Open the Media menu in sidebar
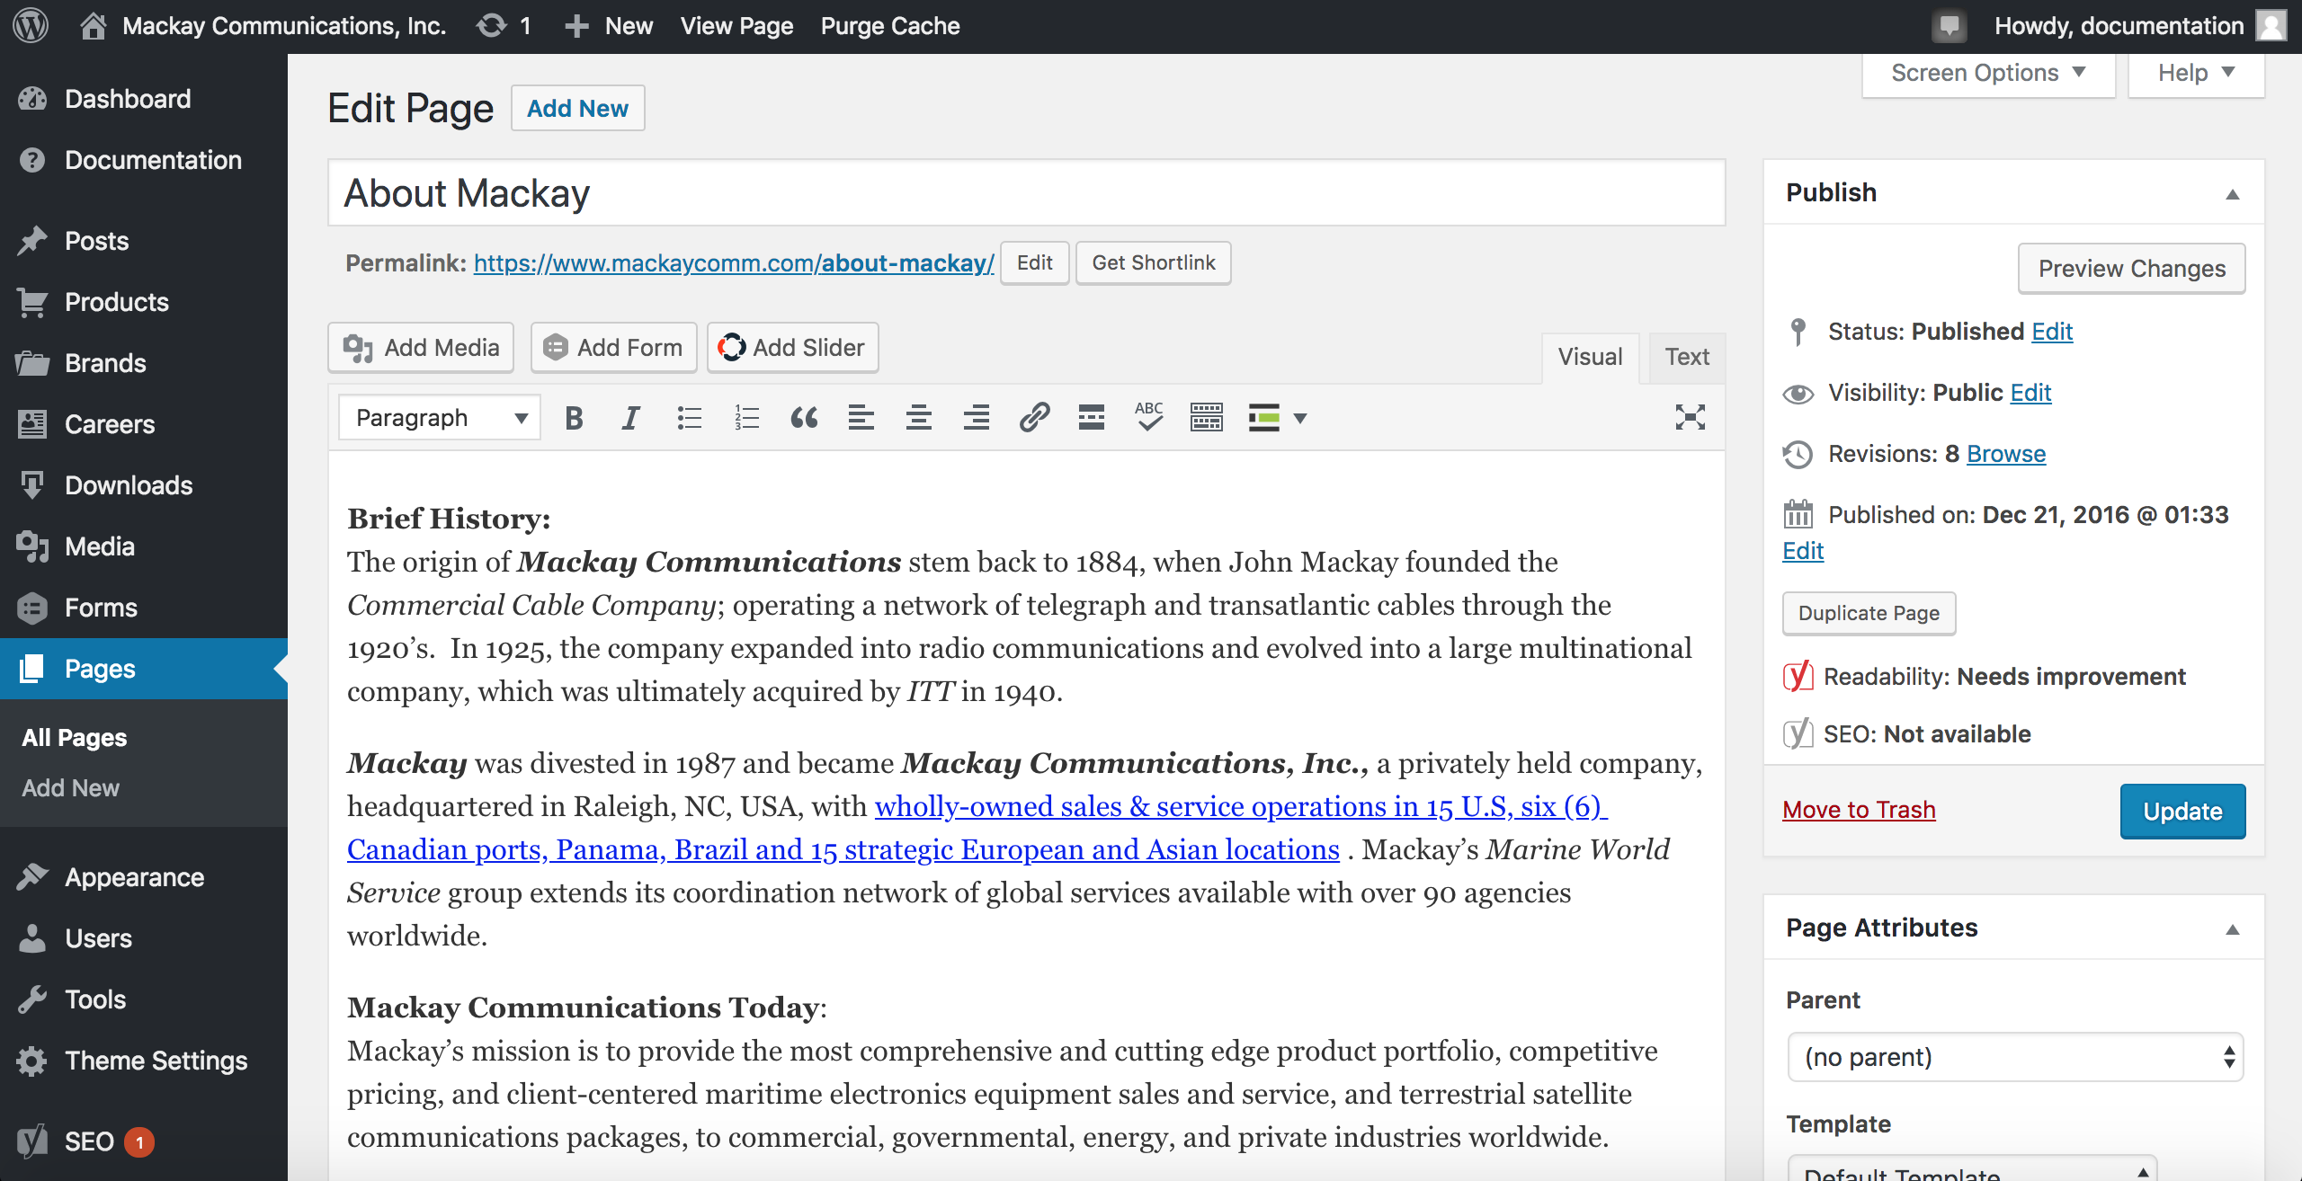Screen dimensions: 2302x1181 [x=99, y=546]
